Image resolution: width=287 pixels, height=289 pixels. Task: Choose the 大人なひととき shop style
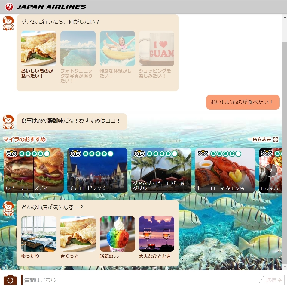click(156, 238)
